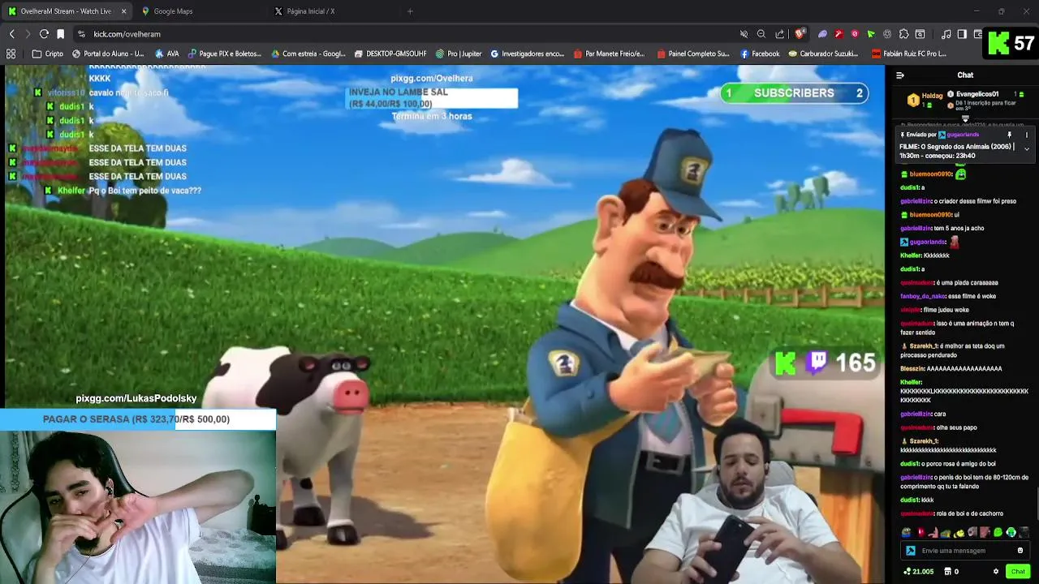This screenshot has height=584, width=1039.
Task: Collapse the chat panel with the arrow icon
Action: tap(900, 75)
